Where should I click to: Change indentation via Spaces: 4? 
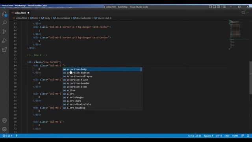(x=208, y=136)
